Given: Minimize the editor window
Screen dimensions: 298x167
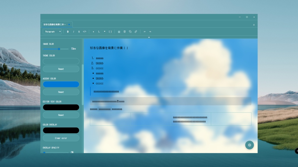Looking at the screenshot, I should pyautogui.click(x=240, y=17).
